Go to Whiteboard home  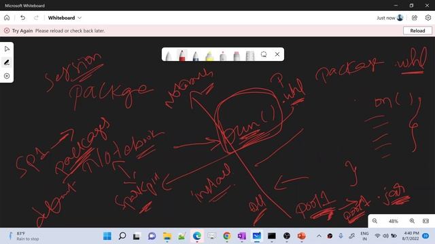[7, 18]
